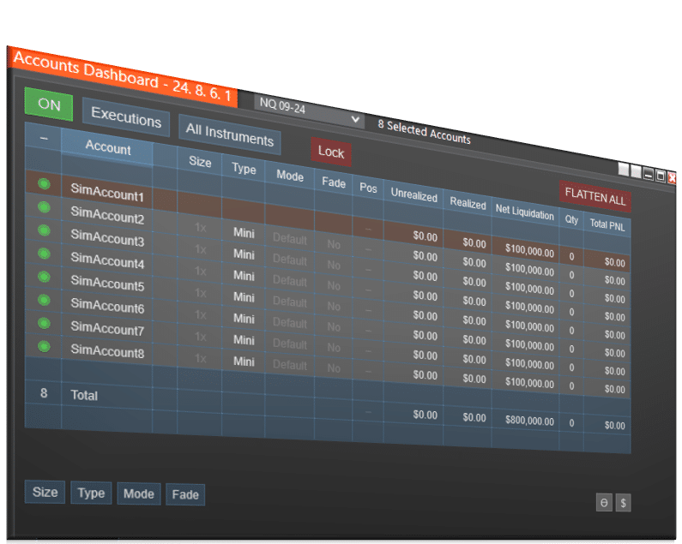Click the dollar sign icon button
Viewport: 682px width, 544px height.
pyautogui.click(x=623, y=503)
